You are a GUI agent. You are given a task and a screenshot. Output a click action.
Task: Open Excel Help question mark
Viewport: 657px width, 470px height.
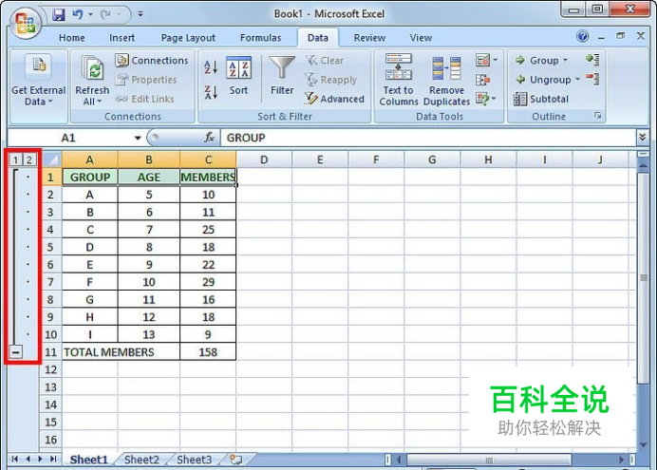tap(582, 36)
